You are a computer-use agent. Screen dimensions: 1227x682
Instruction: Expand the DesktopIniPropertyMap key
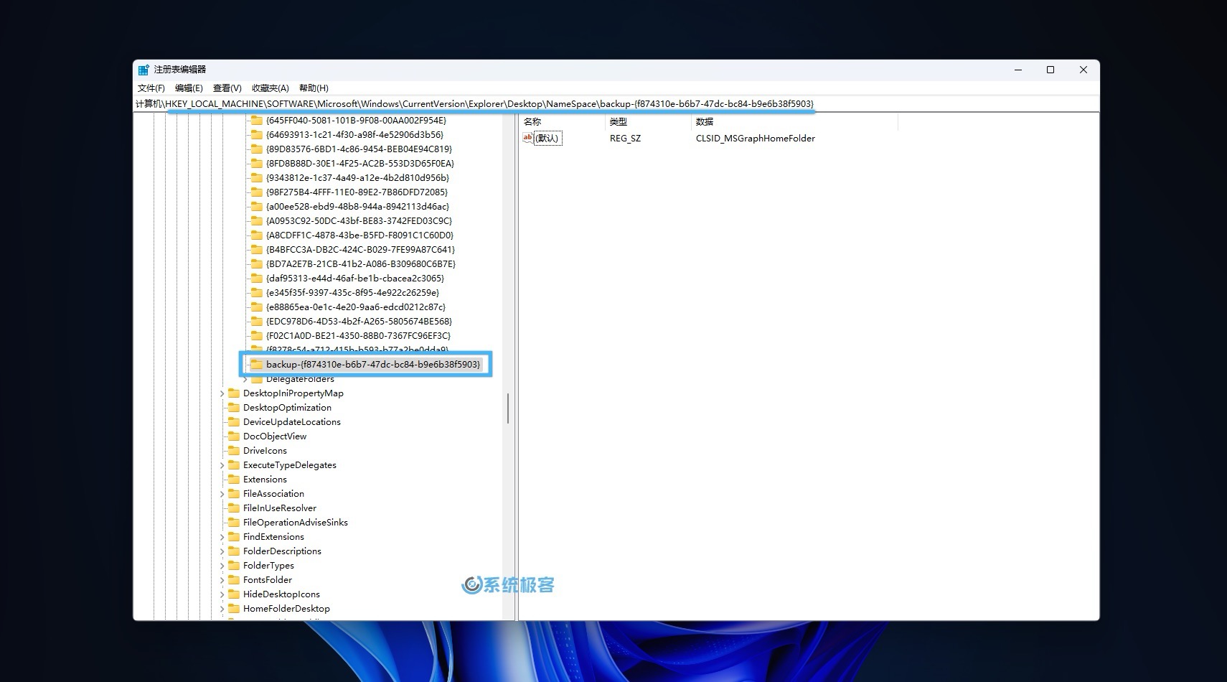click(222, 393)
